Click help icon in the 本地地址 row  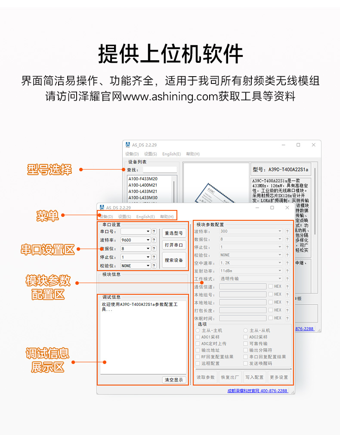pos(287,302)
